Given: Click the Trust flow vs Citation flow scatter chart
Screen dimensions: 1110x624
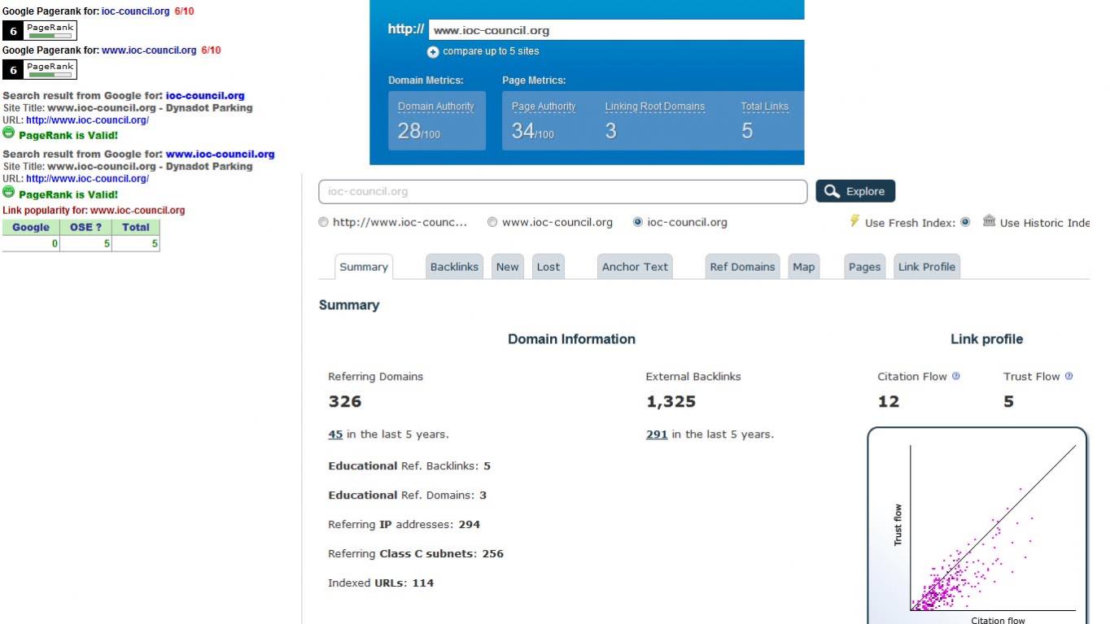Looking at the screenshot, I should [x=977, y=526].
